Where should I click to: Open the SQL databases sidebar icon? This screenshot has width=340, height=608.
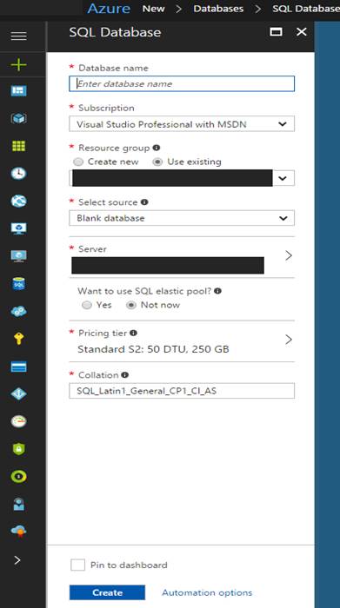click(18, 284)
